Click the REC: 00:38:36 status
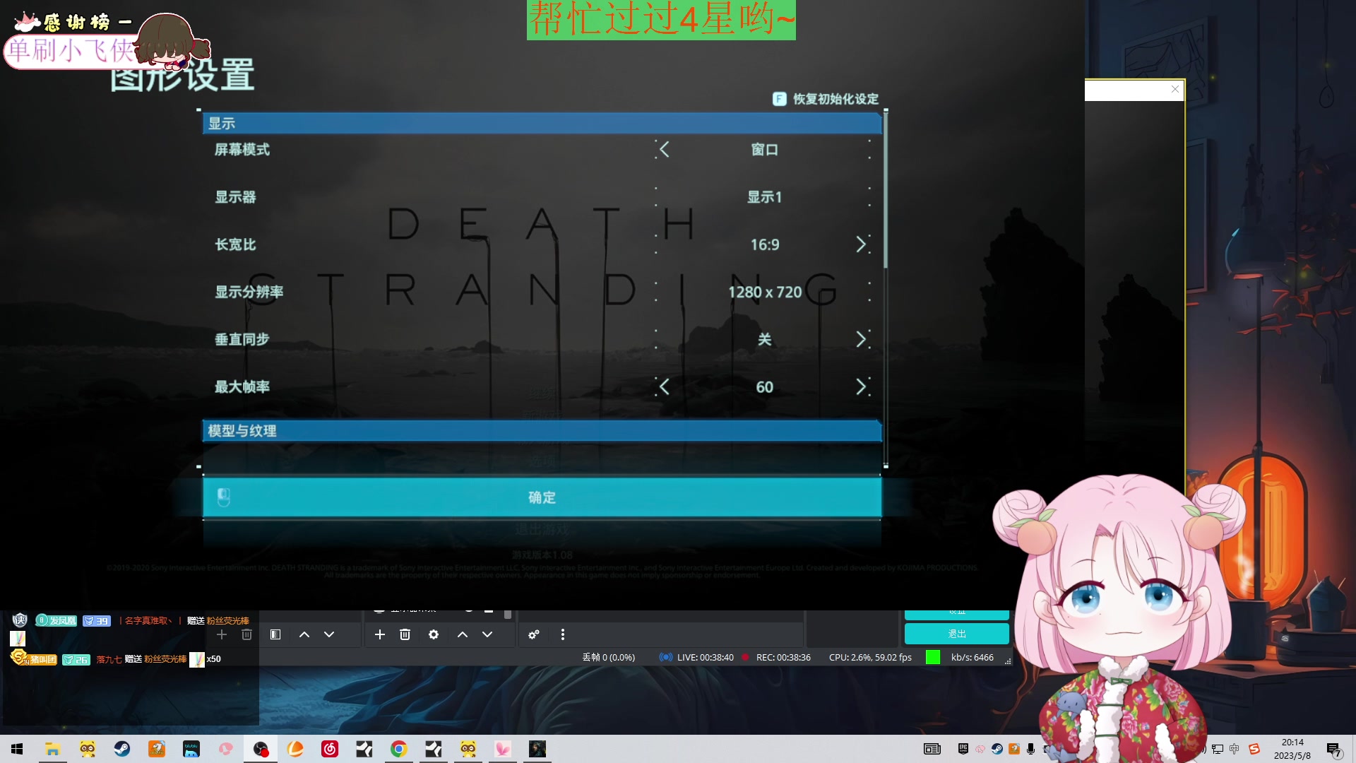This screenshot has width=1356, height=763. coord(776,657)
